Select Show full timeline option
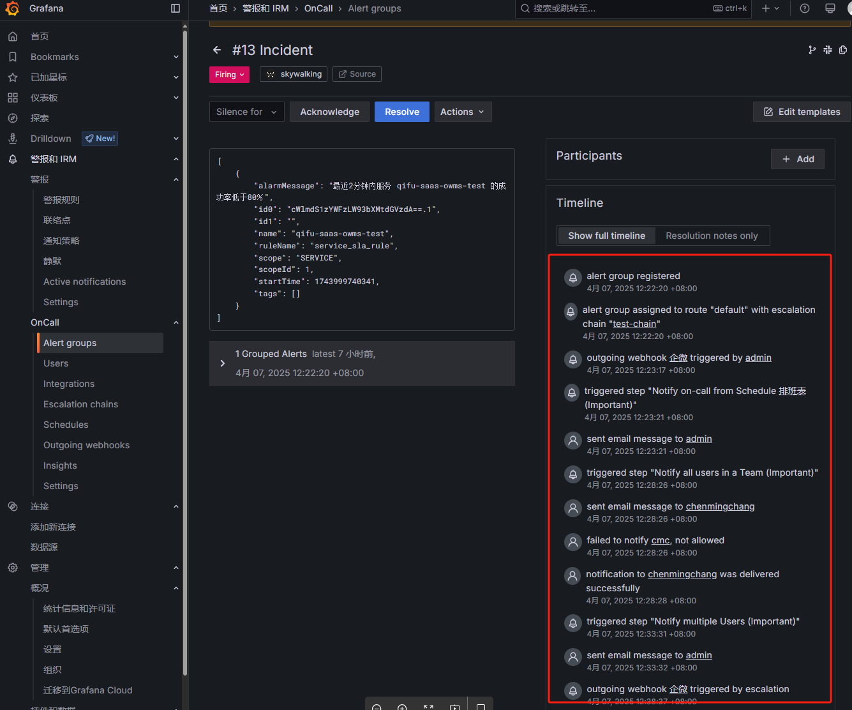852x710 pixels. 606,236
